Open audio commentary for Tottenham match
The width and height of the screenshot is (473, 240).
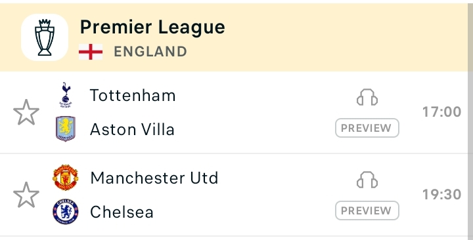pyautogui.click(x=367, y=97)
